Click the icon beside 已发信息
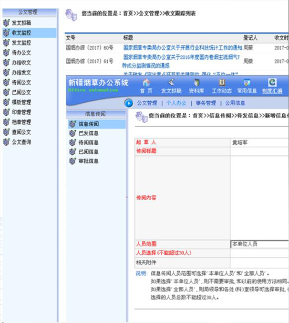Screen dimensions: 289x323 coord(72,133)
